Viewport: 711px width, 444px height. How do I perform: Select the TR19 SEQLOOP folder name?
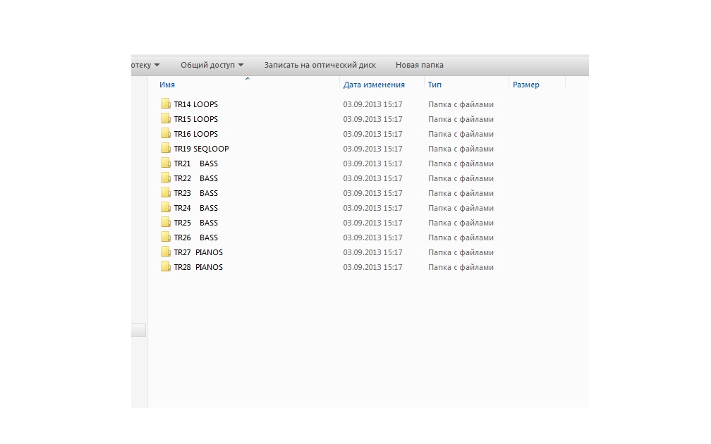(x=201, y=149)
